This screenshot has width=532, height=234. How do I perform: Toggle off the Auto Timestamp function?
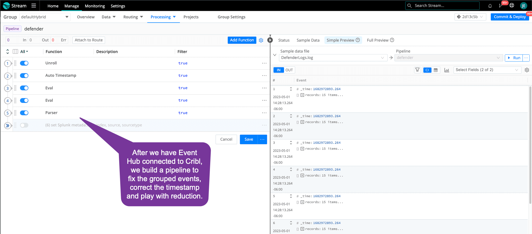(x=24, y=76)
